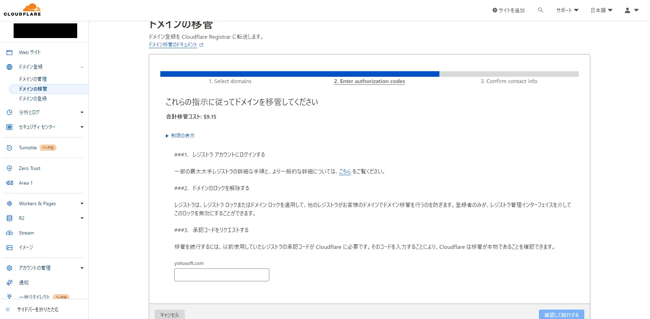650x319 pixels.
Task: Click the セキュリティ センター shield icon
Action: [9, 127]
